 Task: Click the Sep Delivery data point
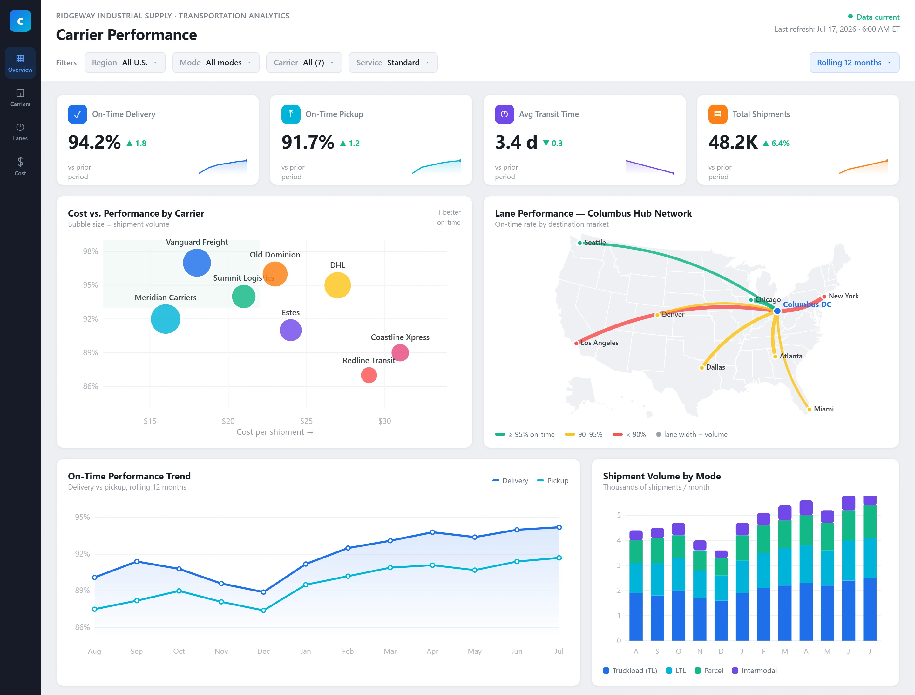click(x=137, y=562)
